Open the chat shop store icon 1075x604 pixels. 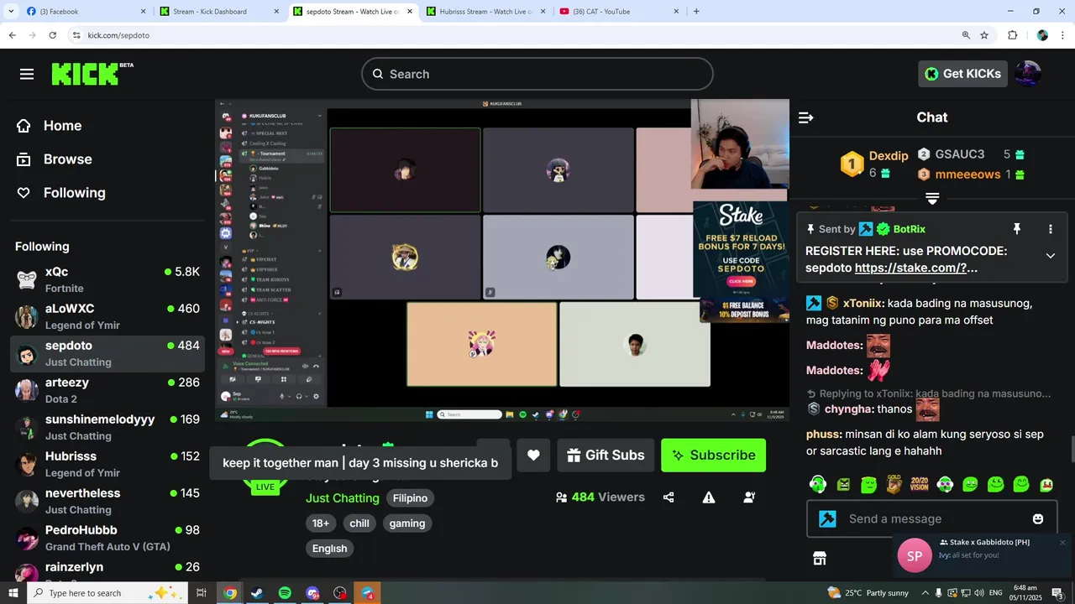pos(820,559)
